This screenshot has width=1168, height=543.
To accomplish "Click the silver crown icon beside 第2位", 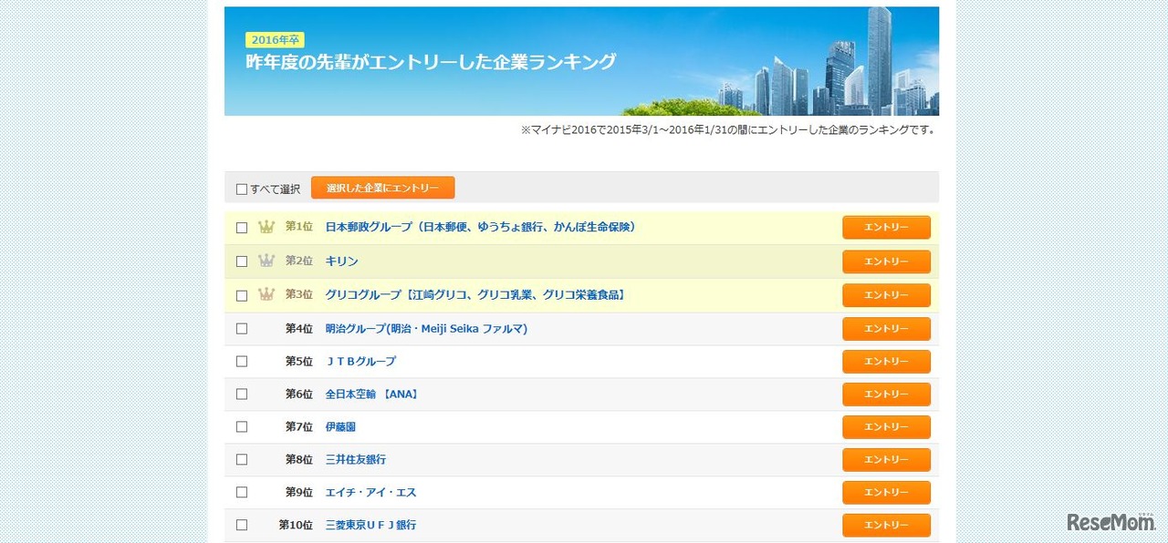I will point(266,261).
